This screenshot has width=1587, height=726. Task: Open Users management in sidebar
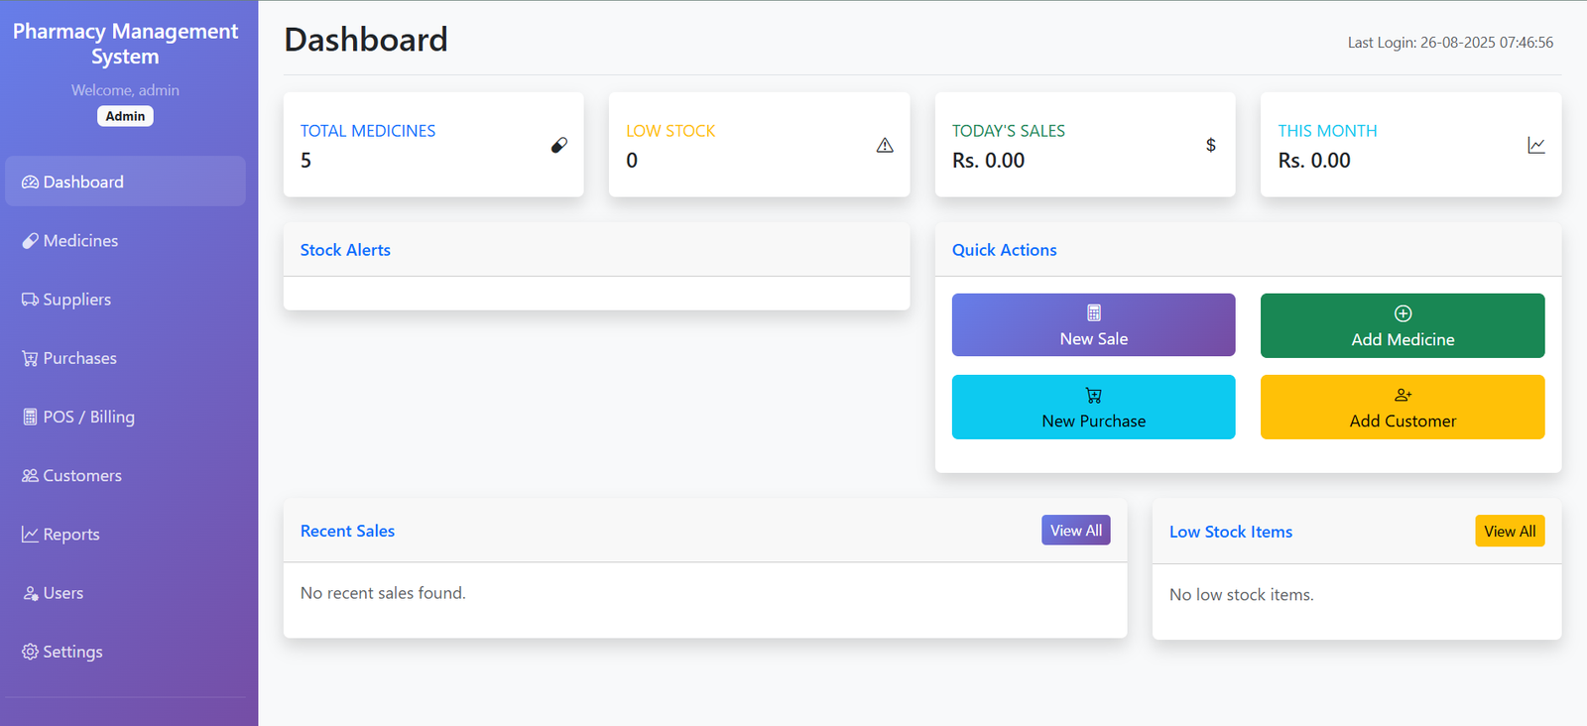pyautogui.click(x=63, y=593)
